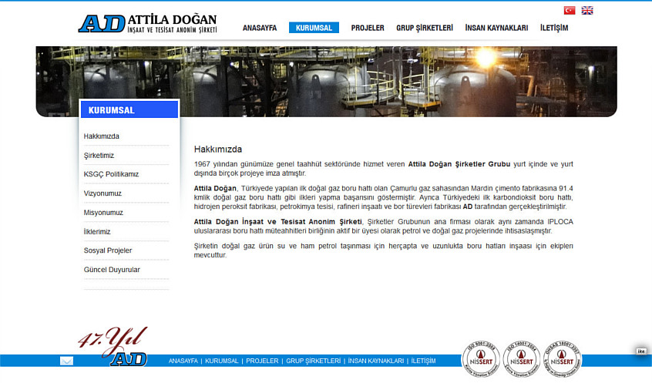Click the Hakkımızda page heading

coord(218,150)
